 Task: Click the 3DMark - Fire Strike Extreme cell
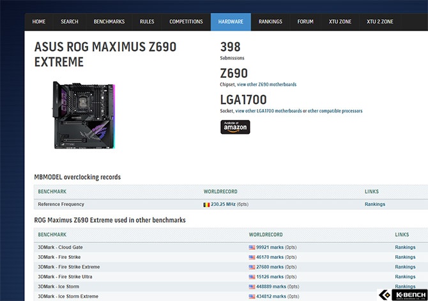[69, 267]
